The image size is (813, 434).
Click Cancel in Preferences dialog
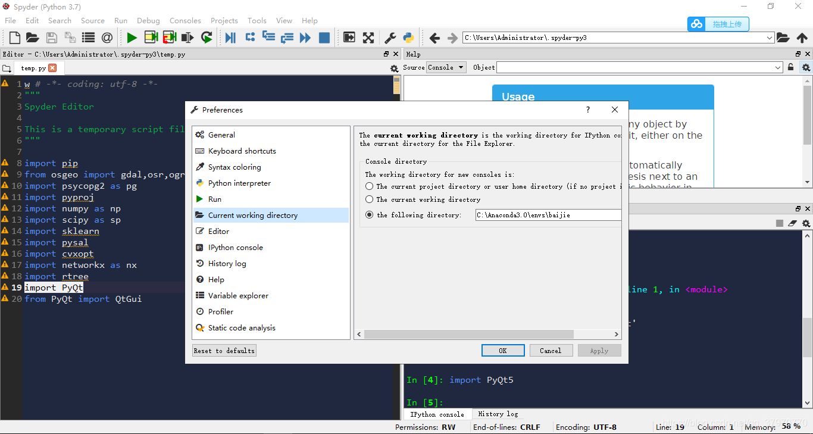point(551,351)
